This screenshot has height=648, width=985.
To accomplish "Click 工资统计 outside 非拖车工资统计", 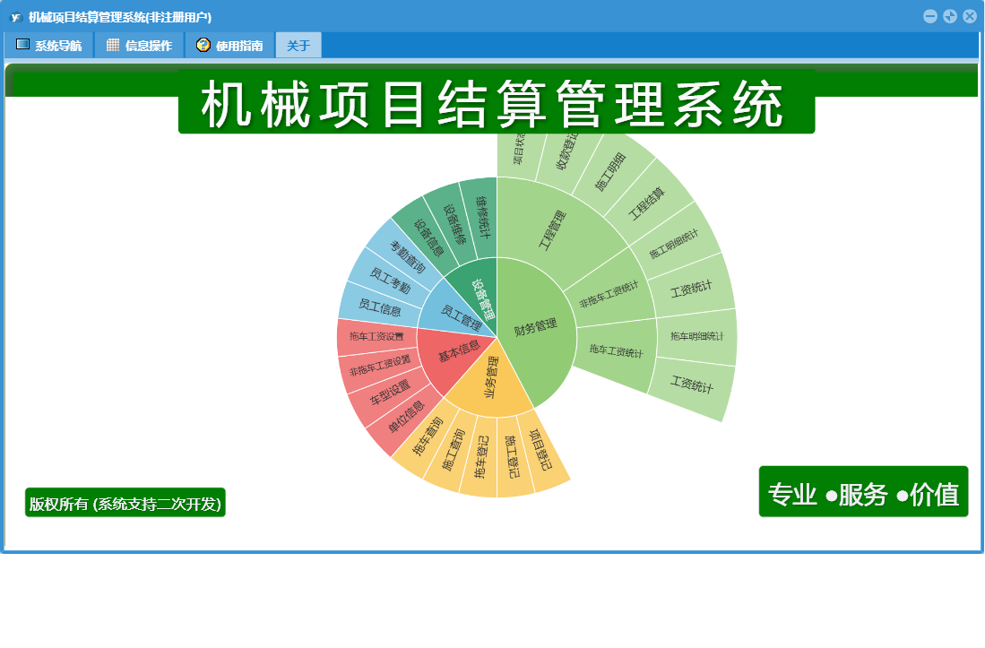I will (x=691, y=289).
